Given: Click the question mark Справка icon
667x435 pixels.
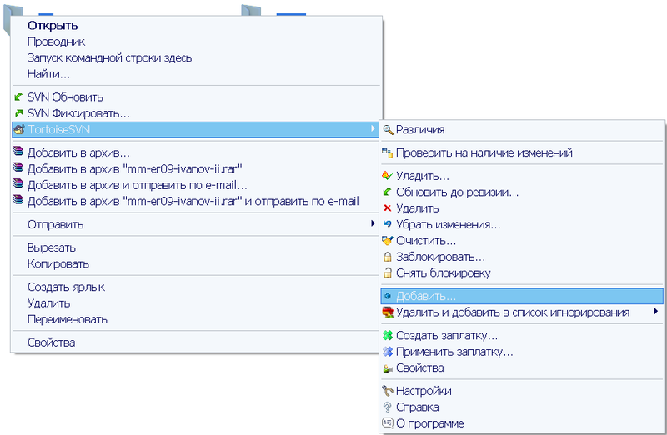Looking at the screenshot, I should pyautogui.click(x=387, y=407).
